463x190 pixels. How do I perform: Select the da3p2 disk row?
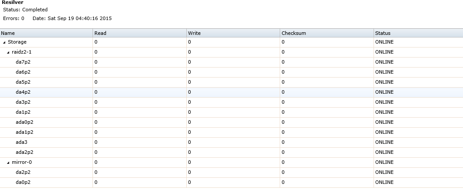tap(23, 102)
